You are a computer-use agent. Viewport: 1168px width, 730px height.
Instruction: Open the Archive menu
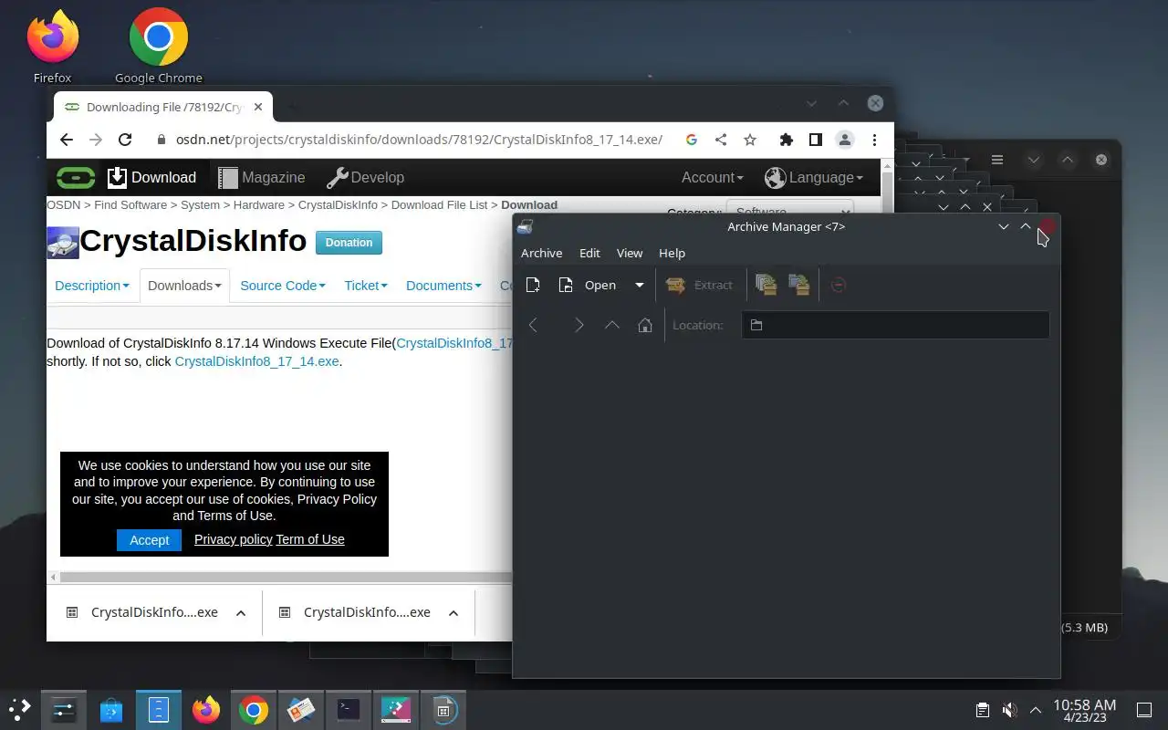[x=541, y=253]
